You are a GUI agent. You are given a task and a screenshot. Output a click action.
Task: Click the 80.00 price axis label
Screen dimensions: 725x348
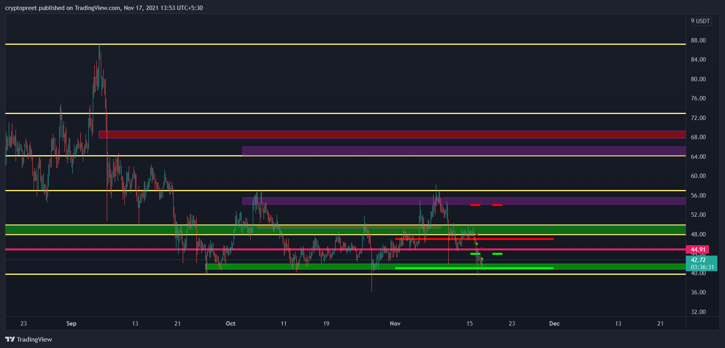pyautogui.click(x=698, y=79)
